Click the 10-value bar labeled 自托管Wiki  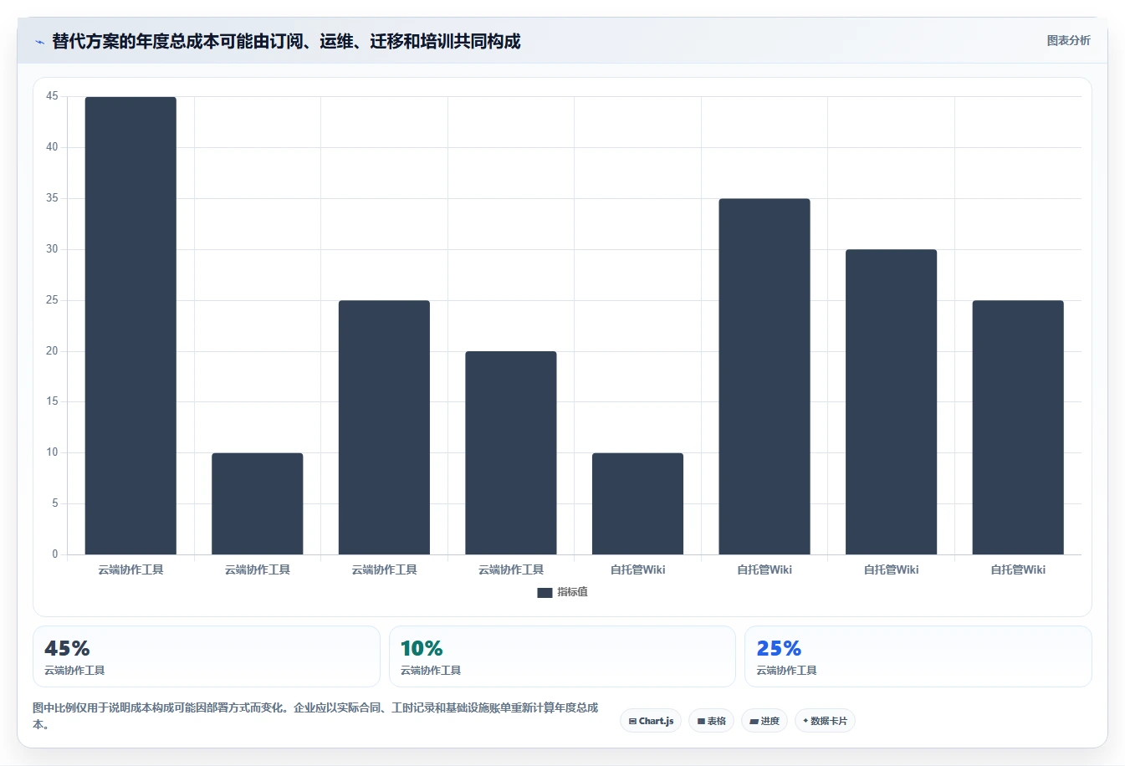coord(637,503)
